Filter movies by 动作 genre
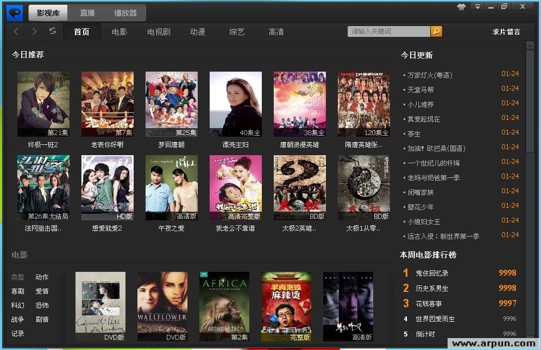Viewport: 541px width, 350px height. click(42, 277)
